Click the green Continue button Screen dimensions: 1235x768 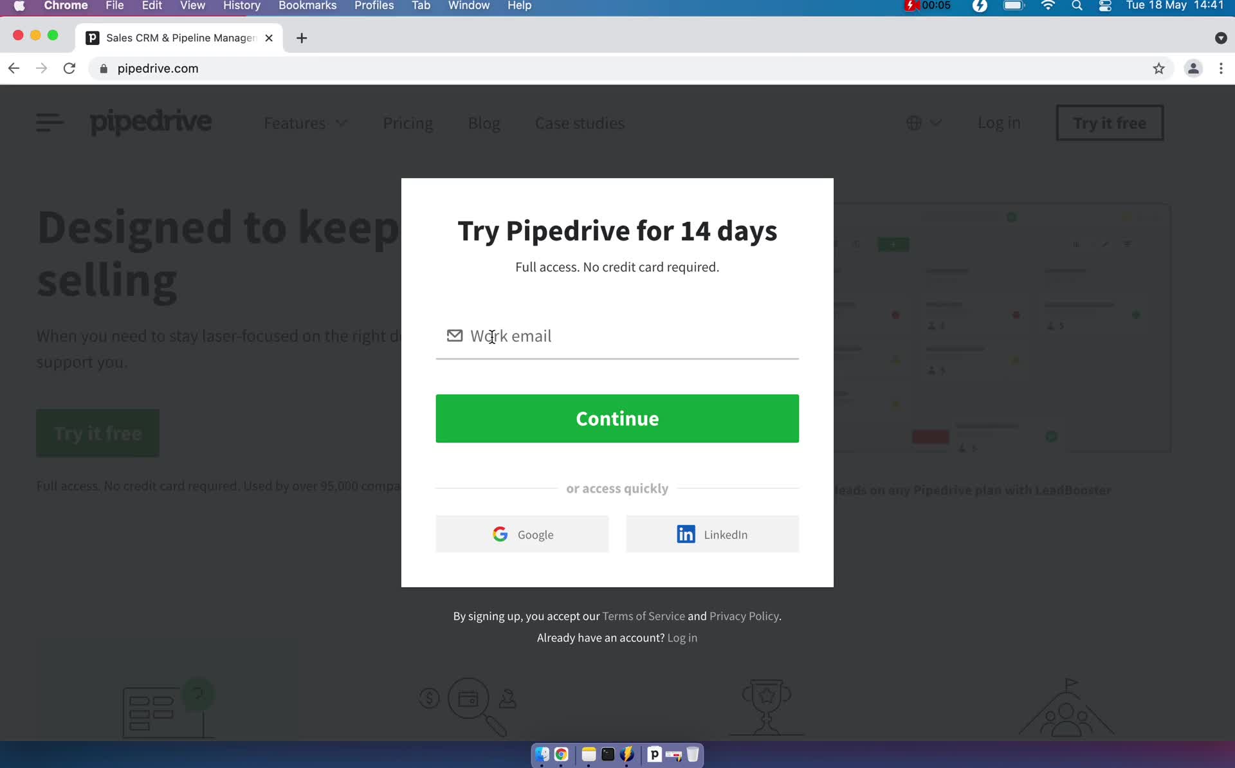(617, 418)
